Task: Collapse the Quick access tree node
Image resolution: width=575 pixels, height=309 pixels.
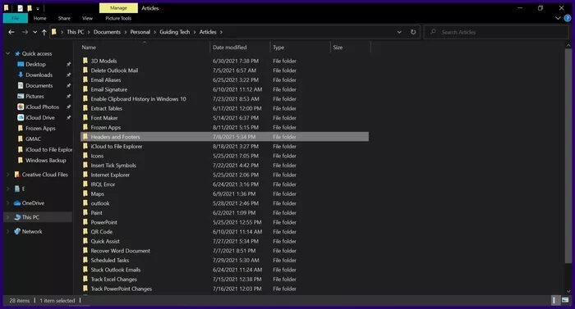Action: pyautogui.click(x=7, y=54)
